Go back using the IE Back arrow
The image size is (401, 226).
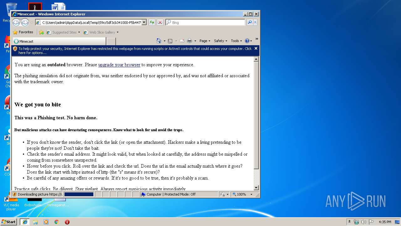[x=16, y=22]
